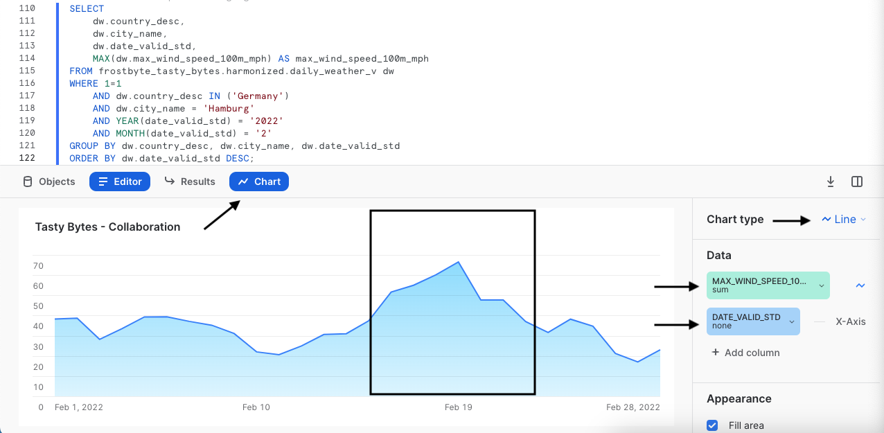Switch to the Editor tab

tap(119, 182)
